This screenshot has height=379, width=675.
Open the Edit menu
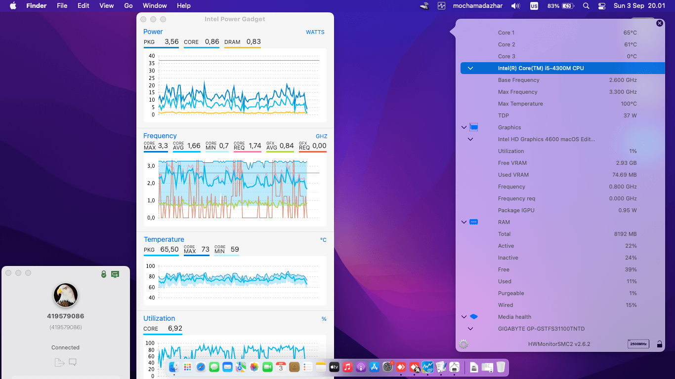[x=84, y=6]
